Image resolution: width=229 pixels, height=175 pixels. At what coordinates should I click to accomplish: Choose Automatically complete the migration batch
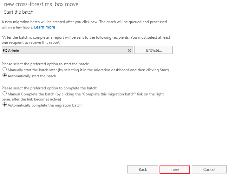pos(5,105)
